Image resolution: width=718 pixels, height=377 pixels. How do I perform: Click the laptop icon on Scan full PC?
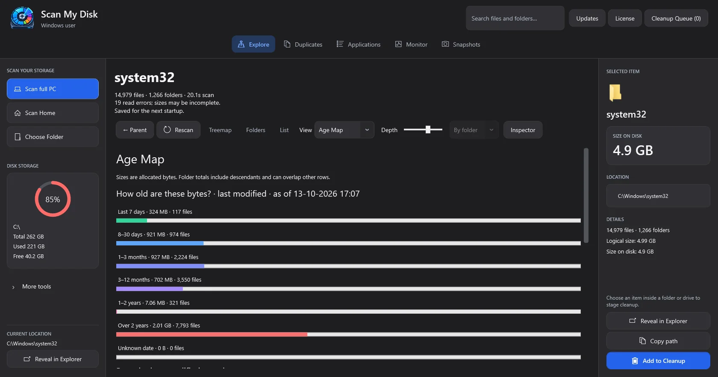tap(18, 89)
